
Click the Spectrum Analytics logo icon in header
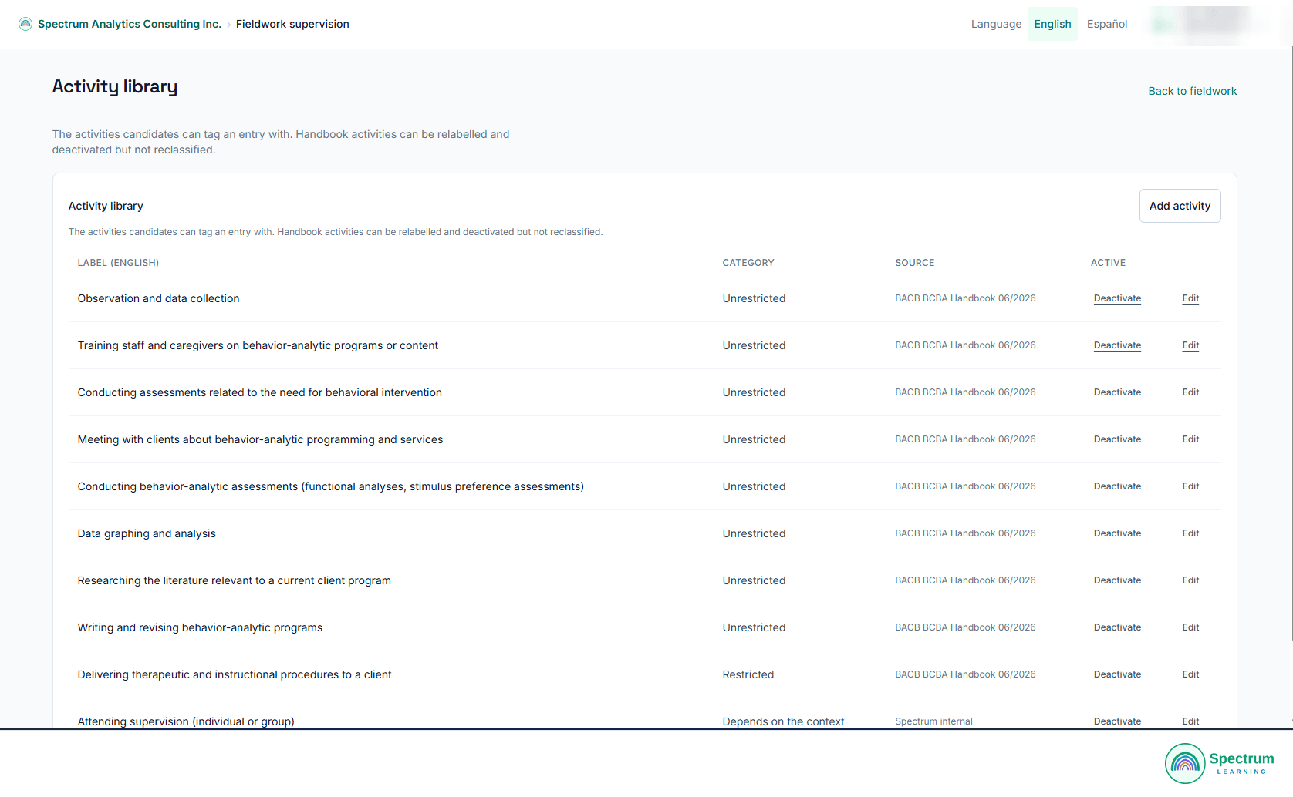point(25,24)
